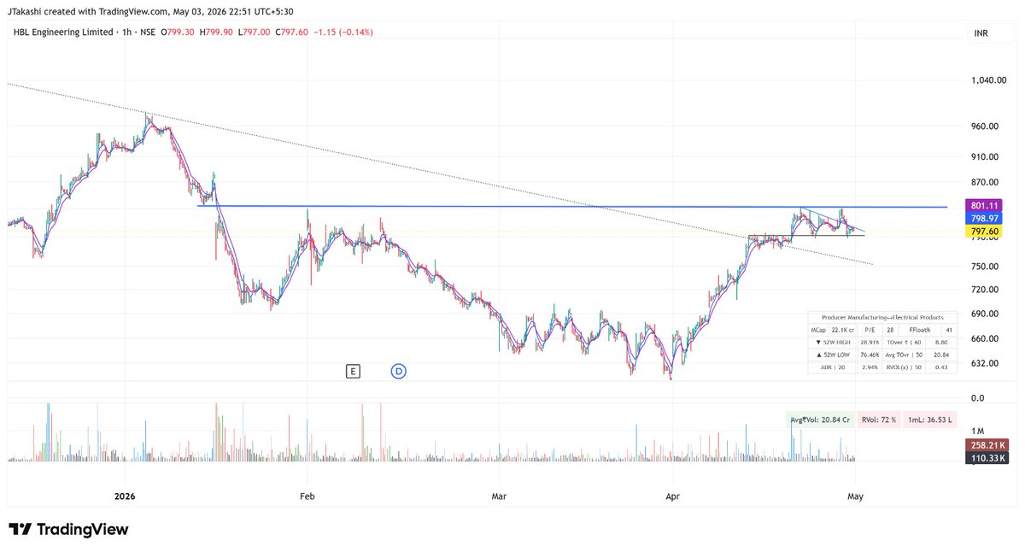Click the H799.90 high value in header

click(217, 32)
